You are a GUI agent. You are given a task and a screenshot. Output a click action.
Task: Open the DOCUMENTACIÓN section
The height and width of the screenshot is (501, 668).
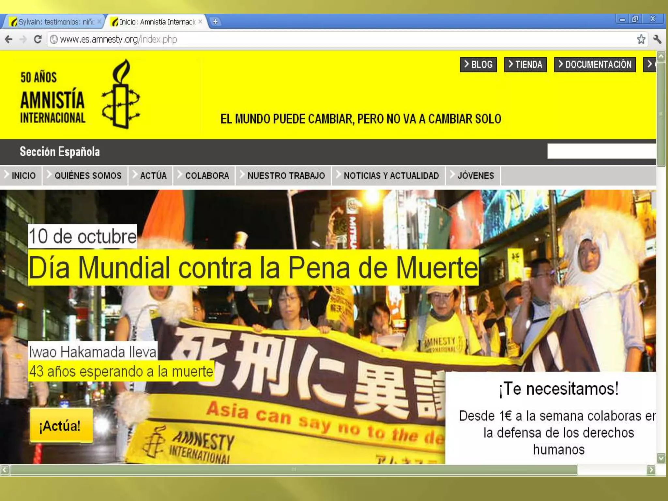(595, 64)
